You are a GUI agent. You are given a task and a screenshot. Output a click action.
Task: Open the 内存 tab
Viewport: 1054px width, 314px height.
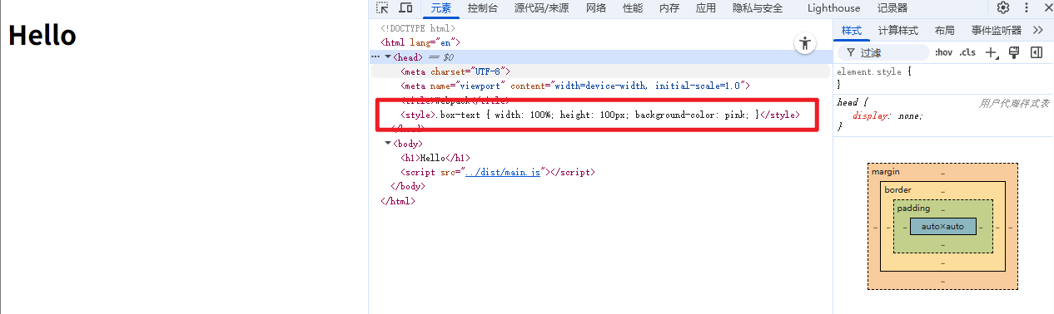(669, 8)
